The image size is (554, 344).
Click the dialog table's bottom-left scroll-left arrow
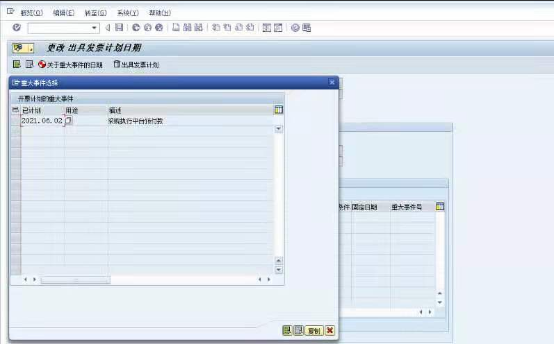pos(26,279)
